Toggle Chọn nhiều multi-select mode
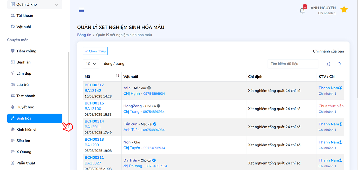Screen dimensions: 358x170 95,51
